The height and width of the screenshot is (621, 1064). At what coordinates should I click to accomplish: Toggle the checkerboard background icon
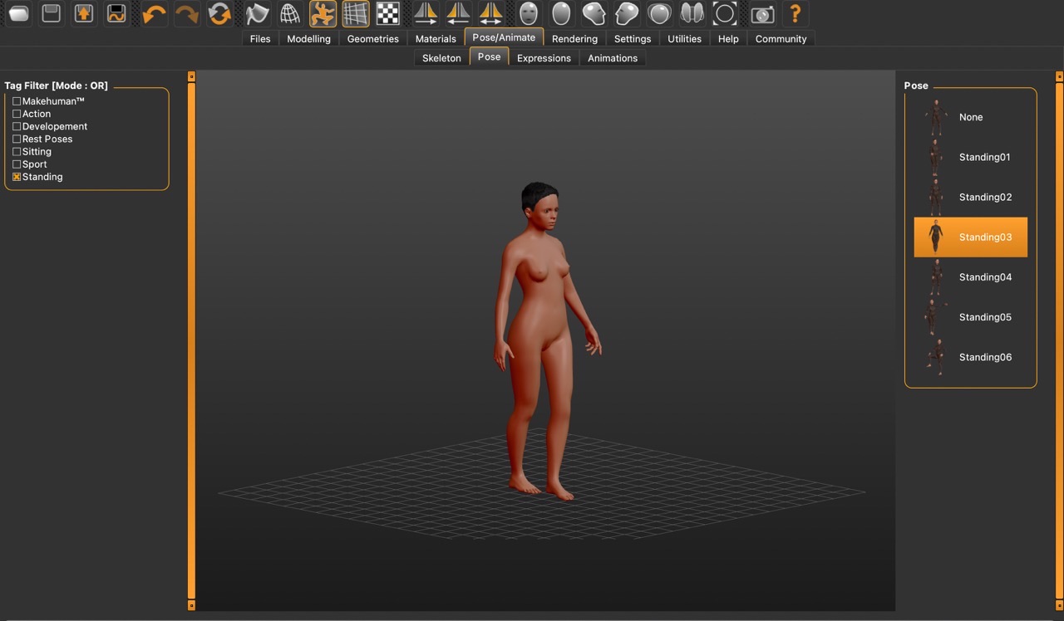387,13
